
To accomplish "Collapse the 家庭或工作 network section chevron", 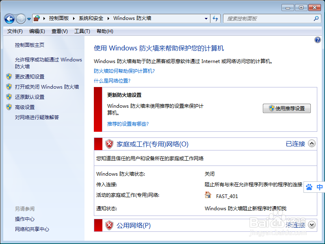I will point(312,144).
